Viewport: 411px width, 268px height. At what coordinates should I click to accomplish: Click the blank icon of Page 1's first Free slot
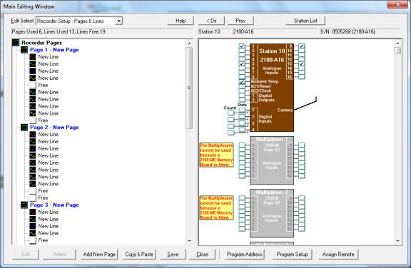[33, 85]
